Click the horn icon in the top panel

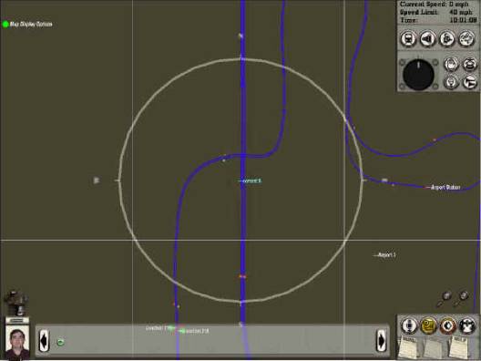(428, 38)
